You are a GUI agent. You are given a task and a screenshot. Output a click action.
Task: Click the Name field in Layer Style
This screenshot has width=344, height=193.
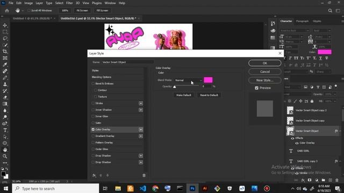[x=127, y=62]
